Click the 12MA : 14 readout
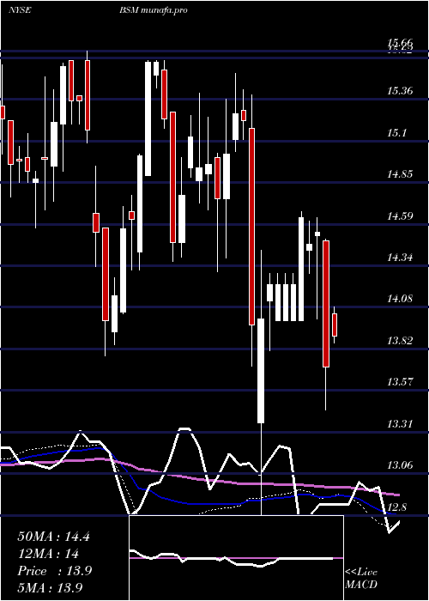Screen dimensions: 429x601 48,554
